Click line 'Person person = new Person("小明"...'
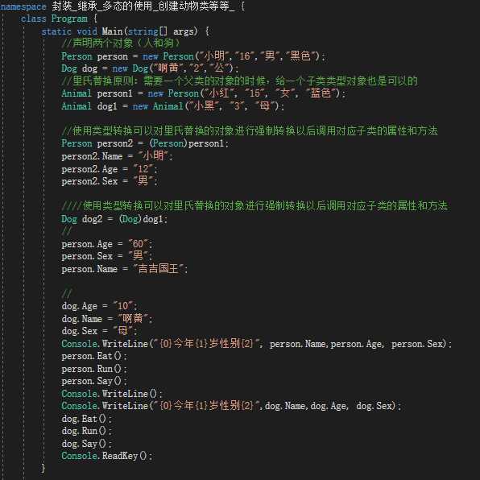Image resolution: width=480 pixels, height=480 pixels. coord(193,56)
